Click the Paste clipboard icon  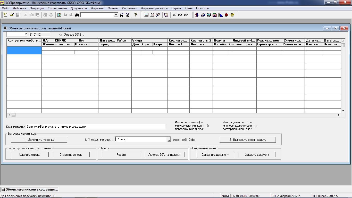coord(37,15)
